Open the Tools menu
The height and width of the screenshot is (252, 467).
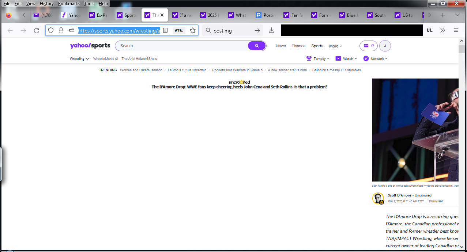point(89,4)
